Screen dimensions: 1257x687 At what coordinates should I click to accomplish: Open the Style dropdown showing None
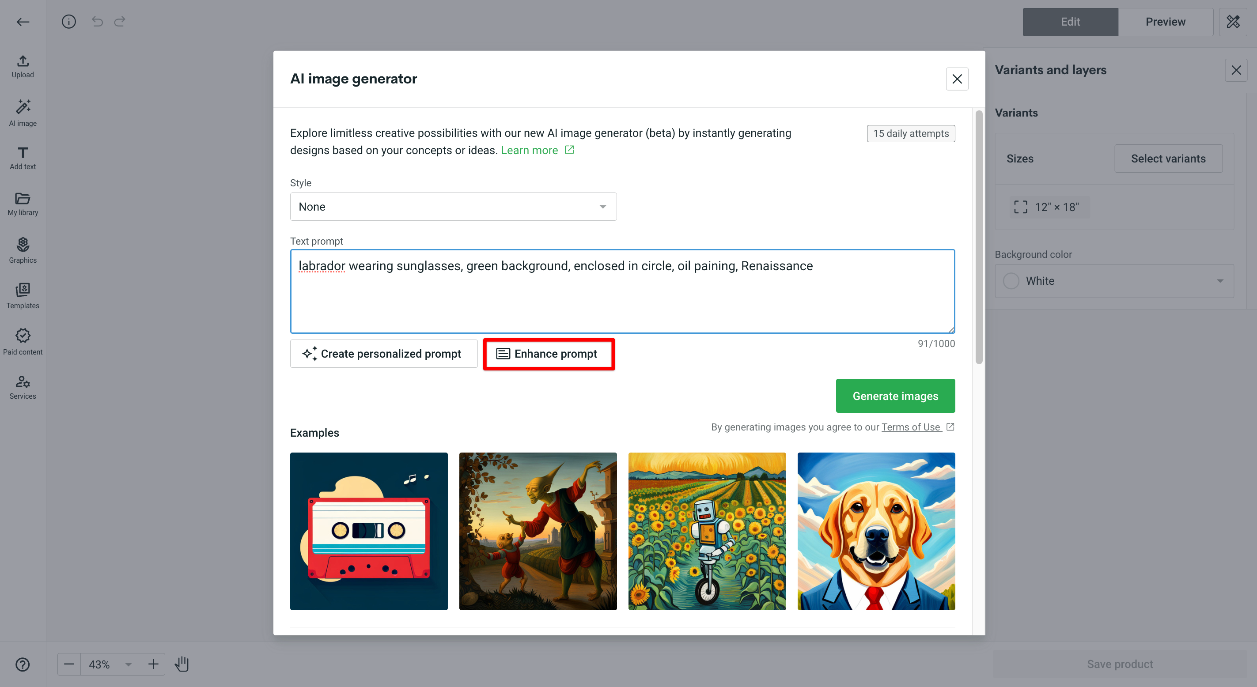453,206
